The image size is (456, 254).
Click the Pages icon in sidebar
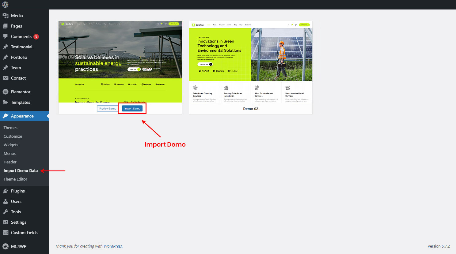point(6,26)
